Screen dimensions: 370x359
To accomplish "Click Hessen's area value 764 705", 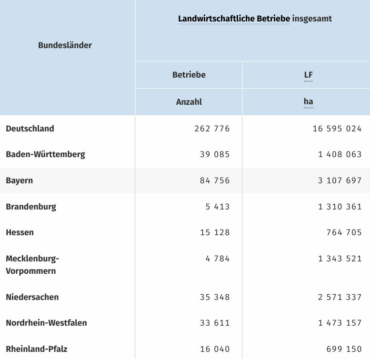I will pyautogui.click(x=344, y=232).
